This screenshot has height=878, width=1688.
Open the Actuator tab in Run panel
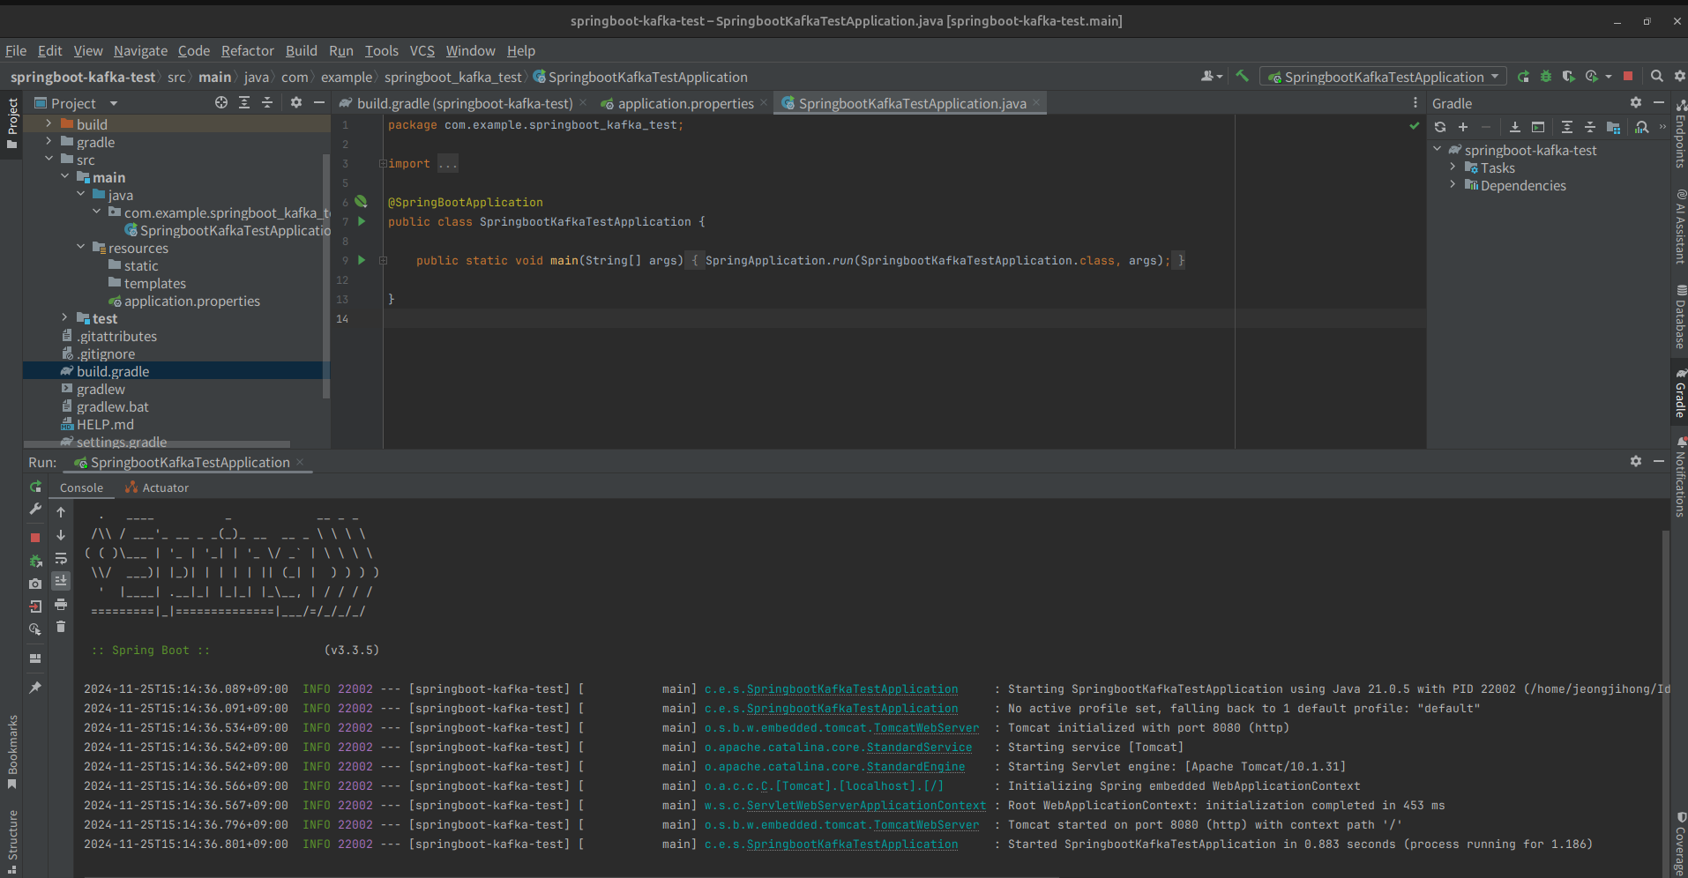[x=157, y=487]
